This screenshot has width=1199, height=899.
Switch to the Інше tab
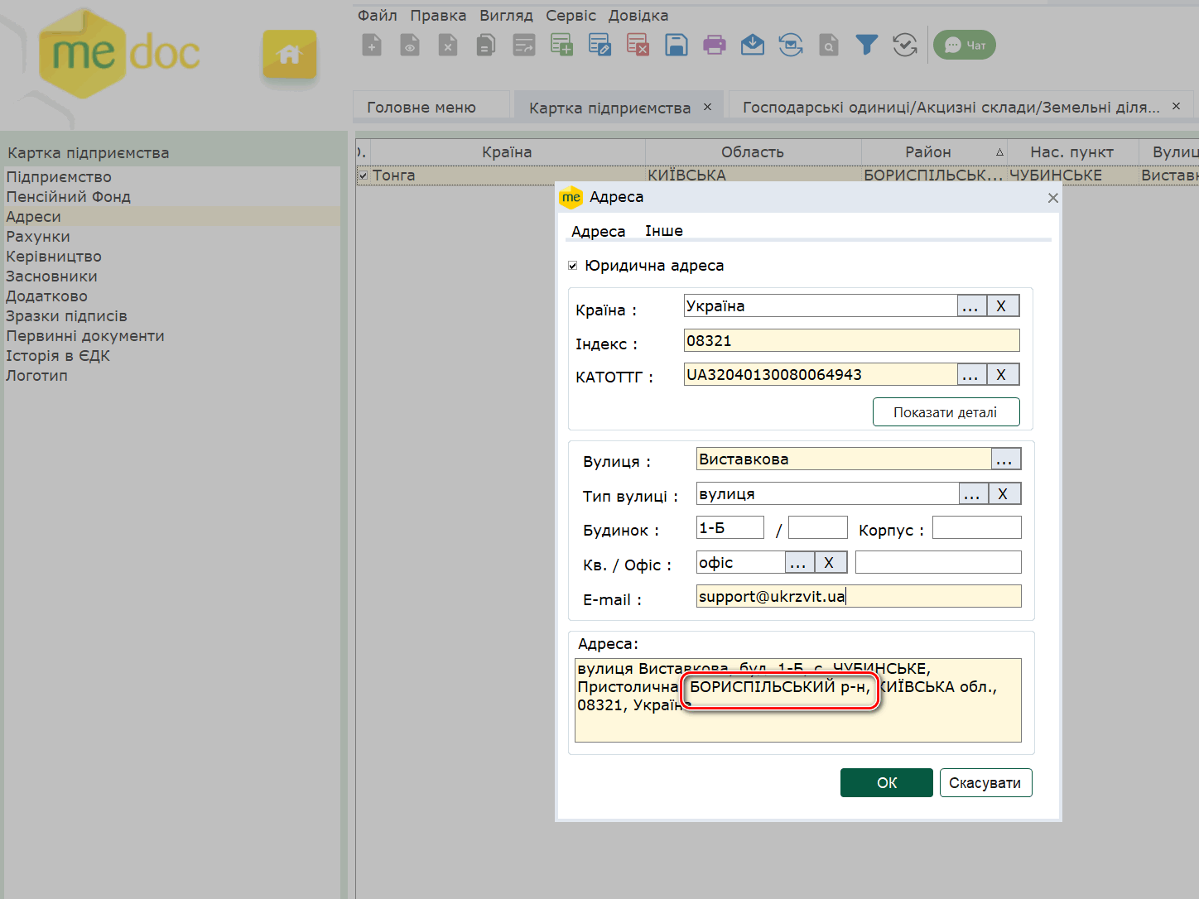tap(663, 231)
